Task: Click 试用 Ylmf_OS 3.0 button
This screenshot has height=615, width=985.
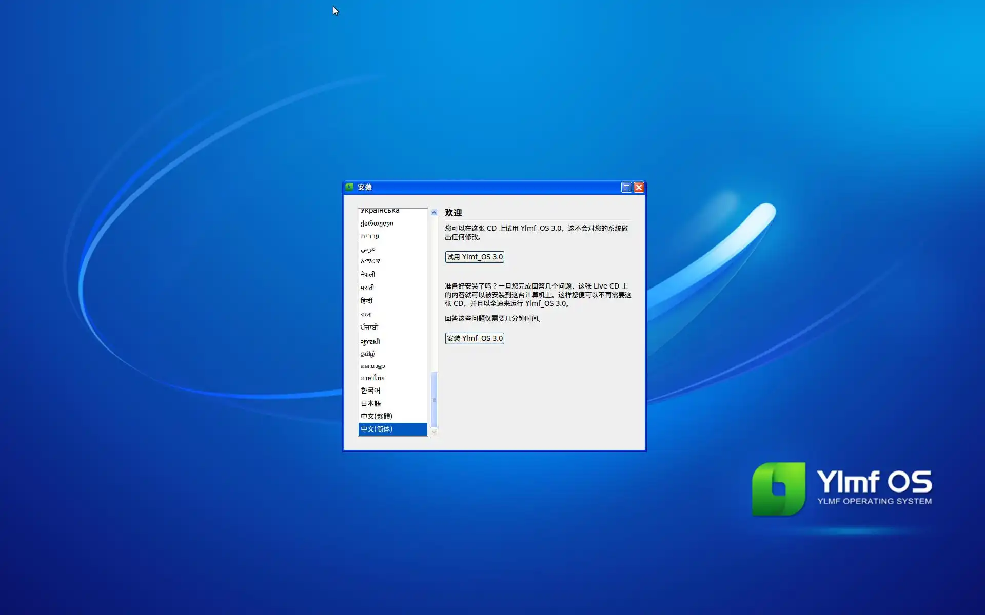Action: pyautogui.click(x=475, y=257)
